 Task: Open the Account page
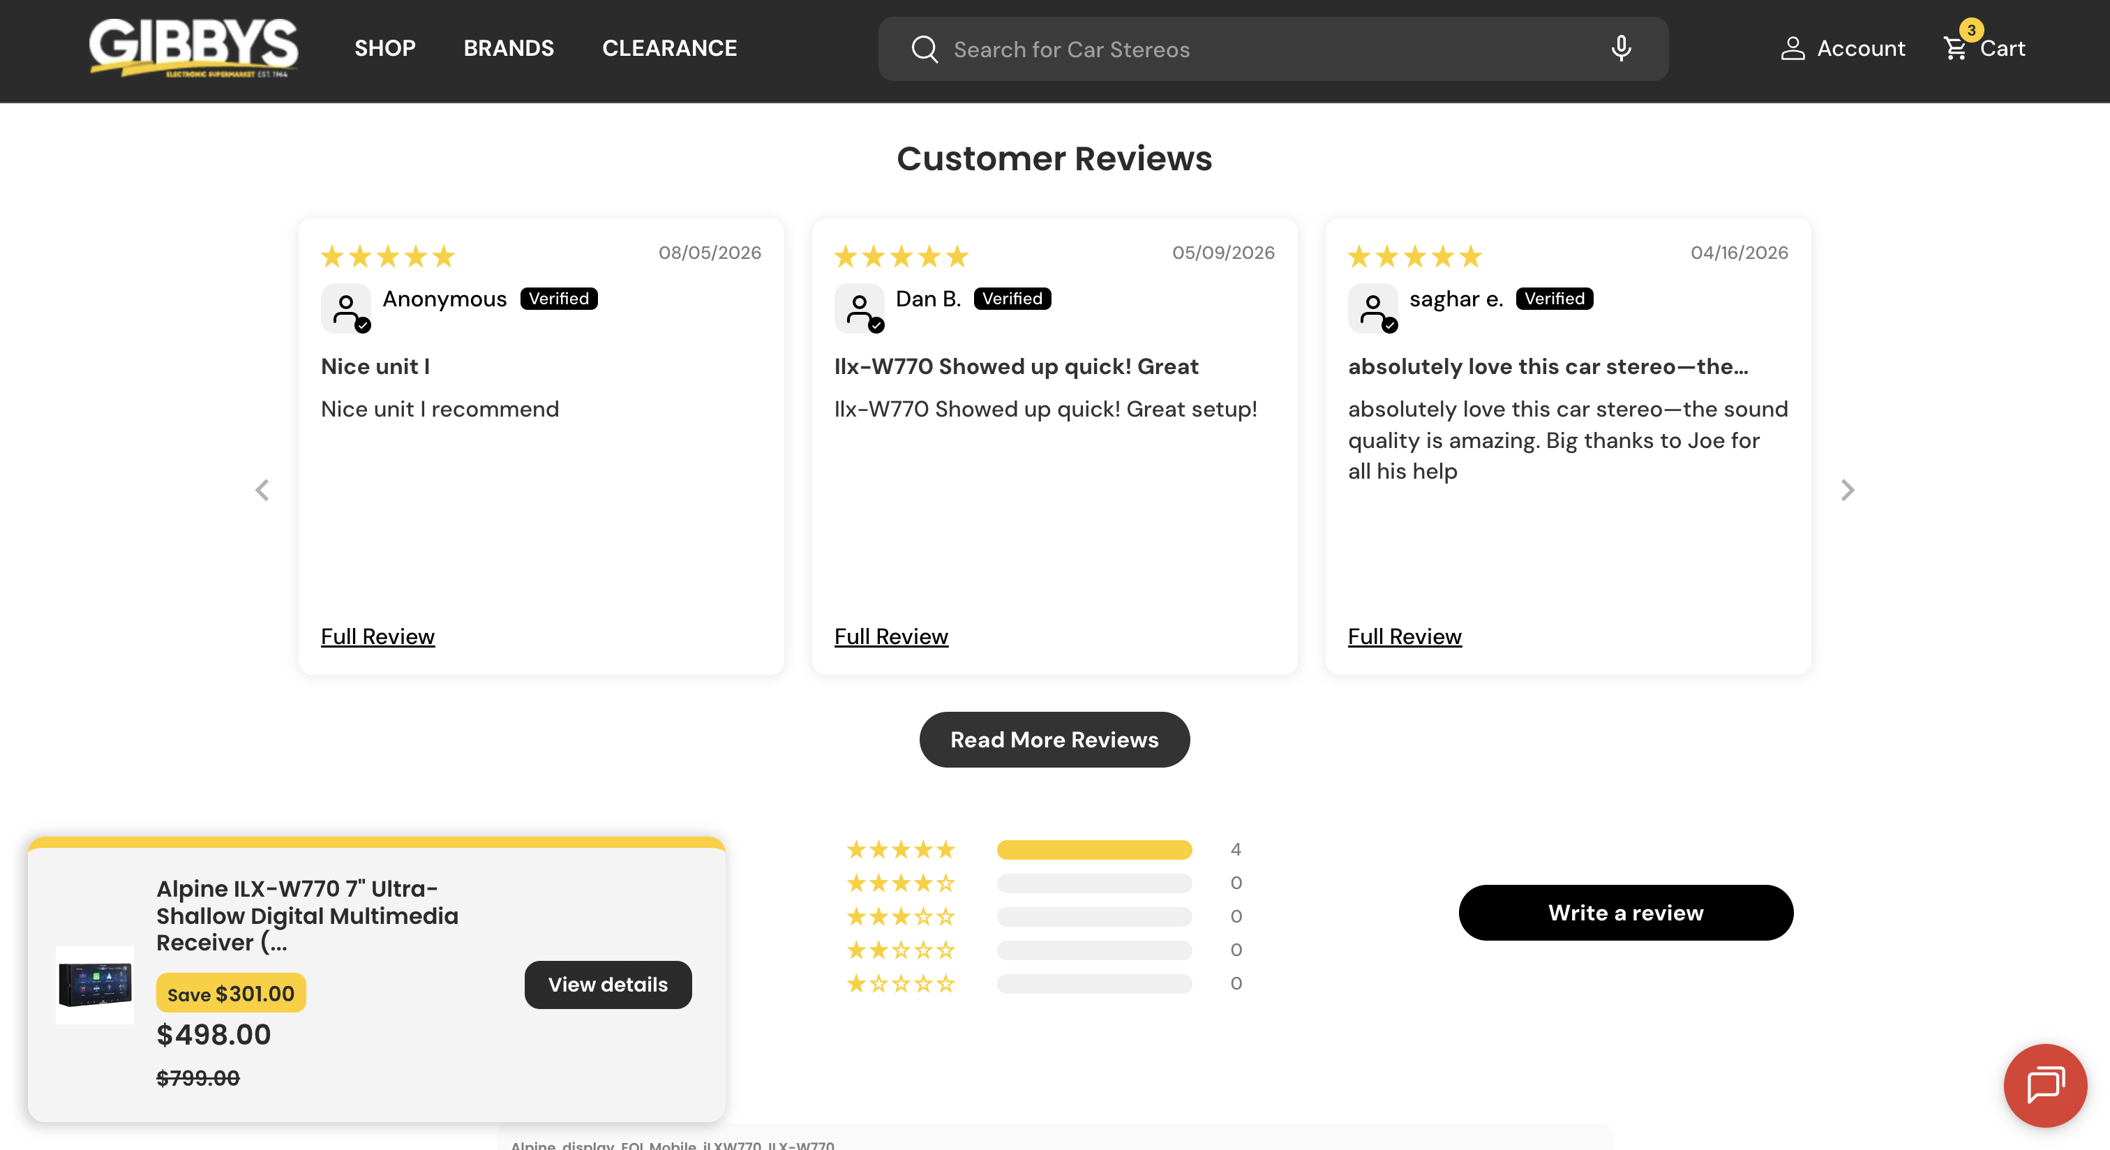pyautogui.click(x=1842, y=48)
